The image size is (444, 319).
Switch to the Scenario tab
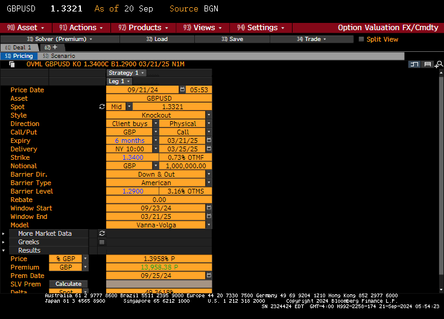click(x=59, y=55)
